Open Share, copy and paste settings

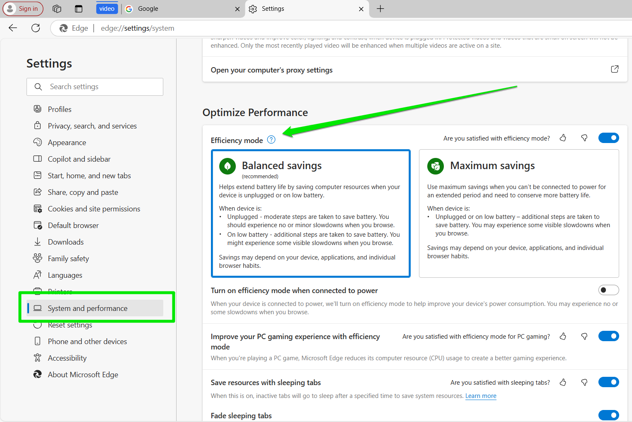(95, 192)
